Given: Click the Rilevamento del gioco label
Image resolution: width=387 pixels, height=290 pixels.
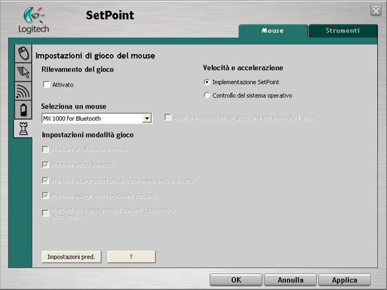Looking at the screenshot, I should point(77,69).
